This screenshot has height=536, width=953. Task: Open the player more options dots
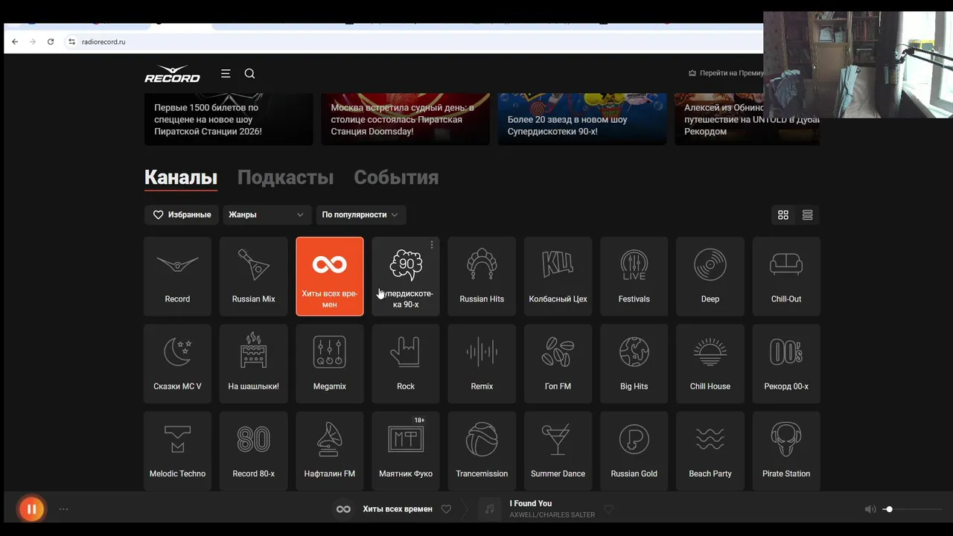63,509
